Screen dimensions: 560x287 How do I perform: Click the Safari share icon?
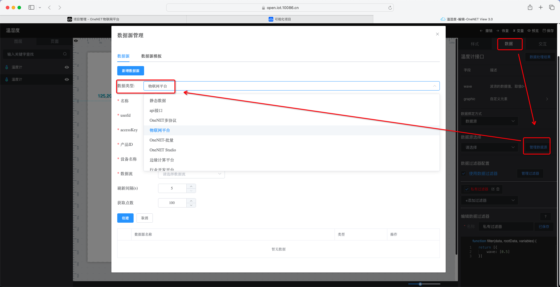click(530, 8)
